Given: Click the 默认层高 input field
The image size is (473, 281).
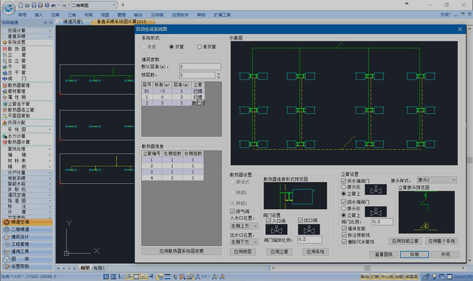Looking at the screenshot, I should point(199,67).
